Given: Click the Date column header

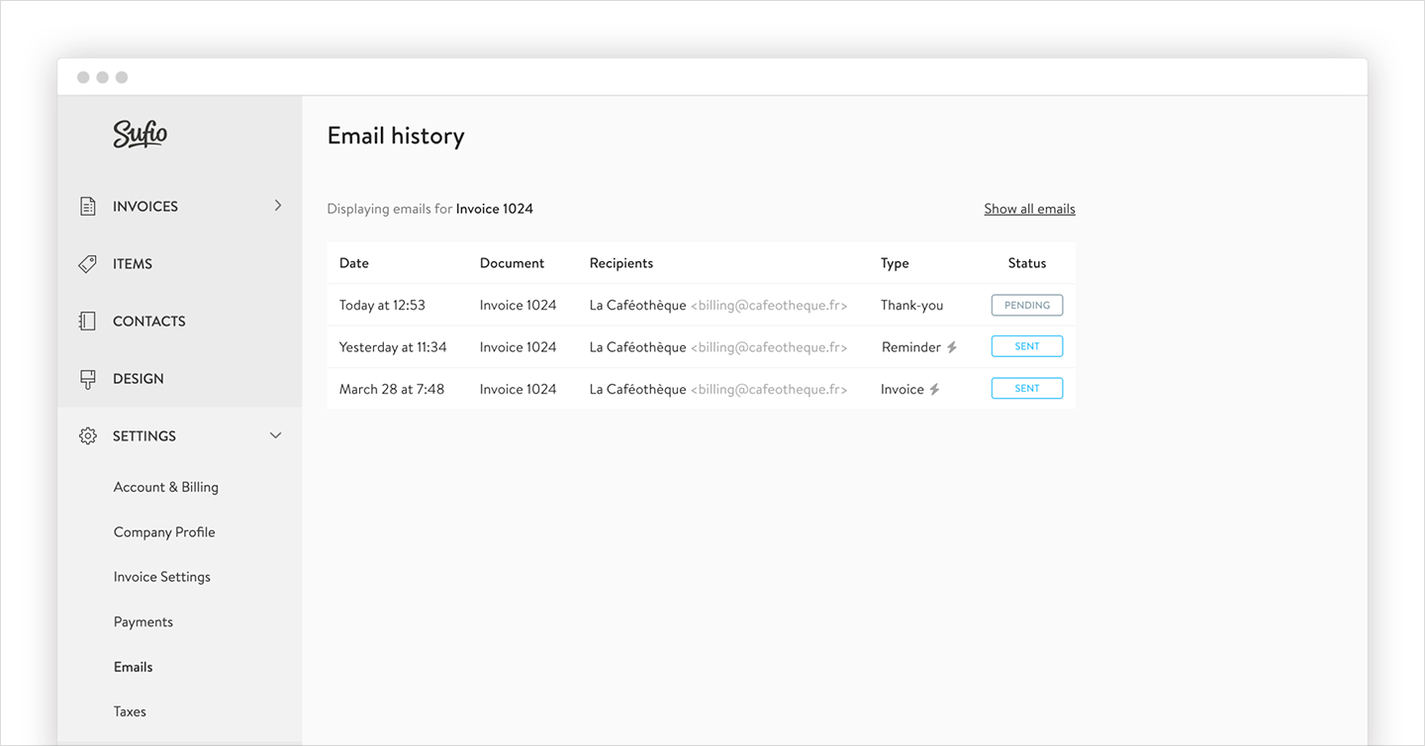Looking at the screenshot, I should [353, 263].
